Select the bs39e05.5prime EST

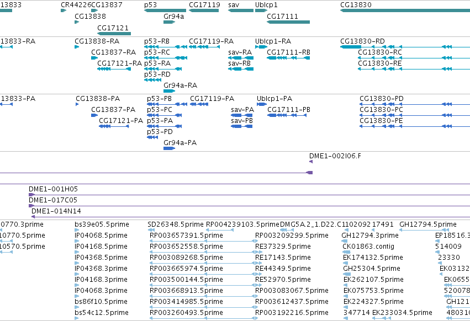coord(77,230)
